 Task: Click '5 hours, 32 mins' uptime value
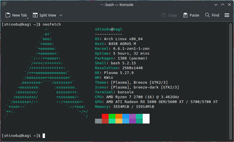[131, 53]
